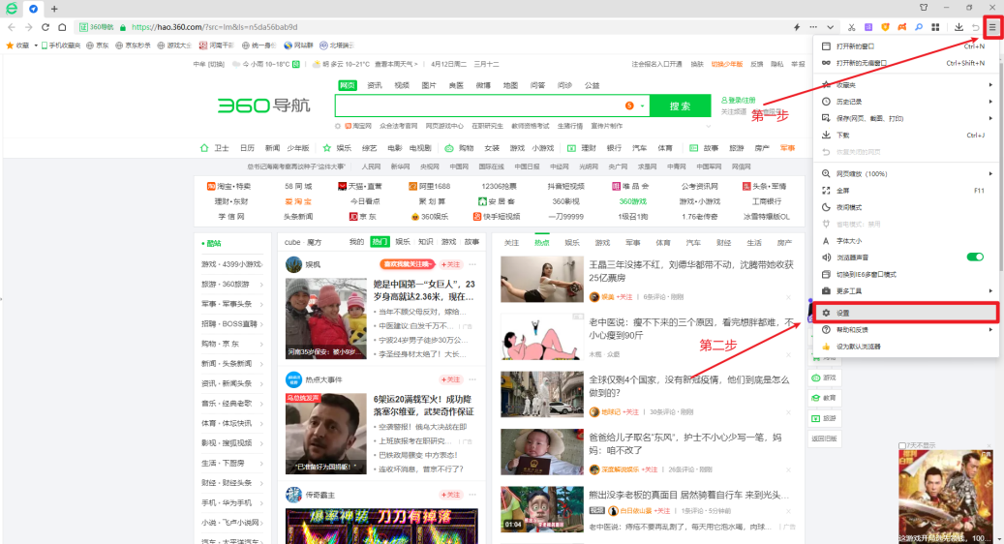This screenshot has height=544, width=1004.
Task: Open the skin (shirt) icon in title bar
Action: pos(924,8)
